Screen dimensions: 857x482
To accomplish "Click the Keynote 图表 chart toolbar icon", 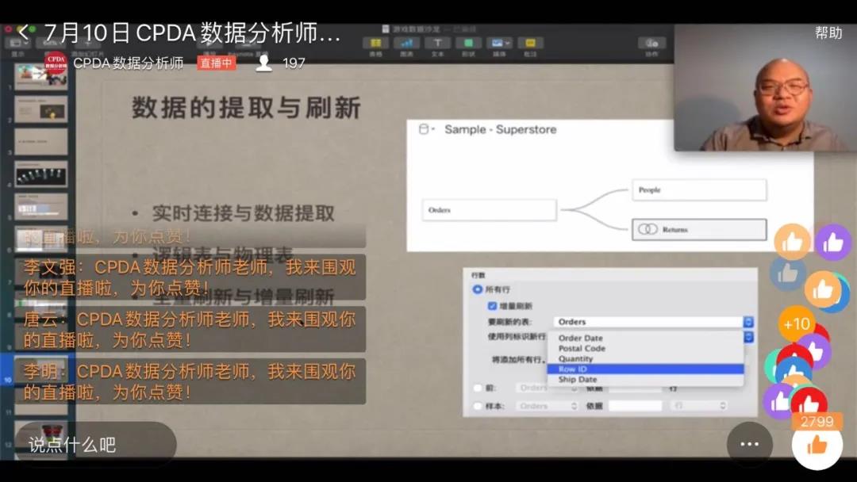I will [406, 43].
